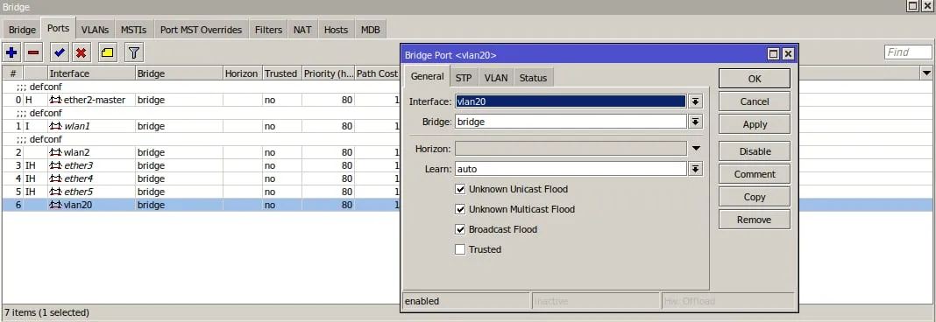
Task: Select the ether2-master row
Action: [x=202, y=100]
